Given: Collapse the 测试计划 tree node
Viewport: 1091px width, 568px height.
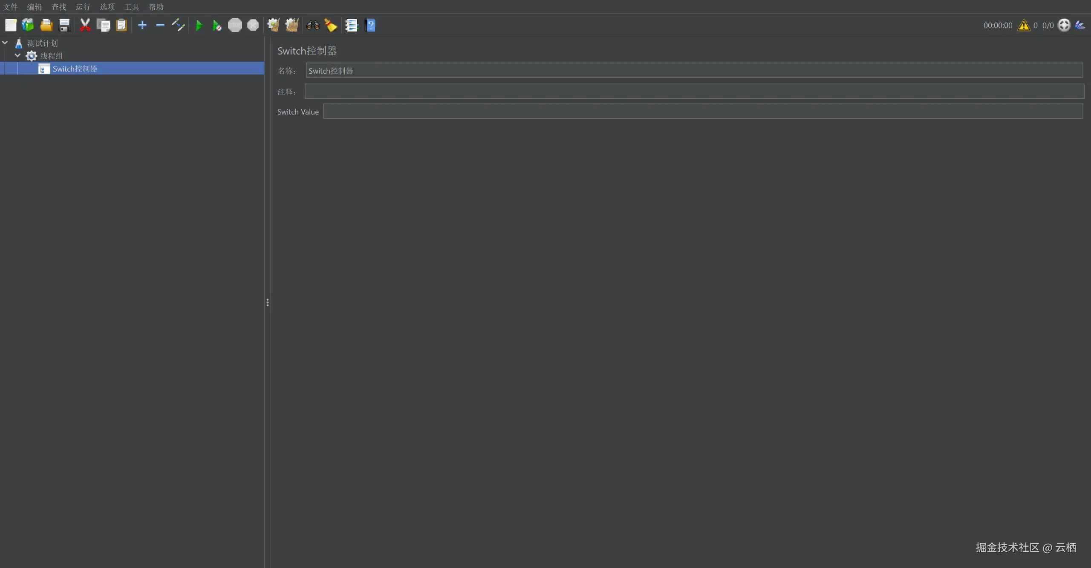Looking at the screenshot, I should (5, 43).
